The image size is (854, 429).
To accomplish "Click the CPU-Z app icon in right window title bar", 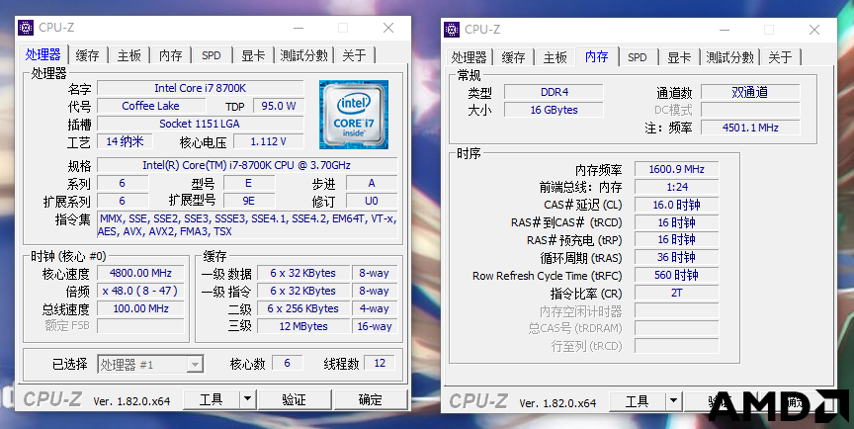I will click(452, 30).
